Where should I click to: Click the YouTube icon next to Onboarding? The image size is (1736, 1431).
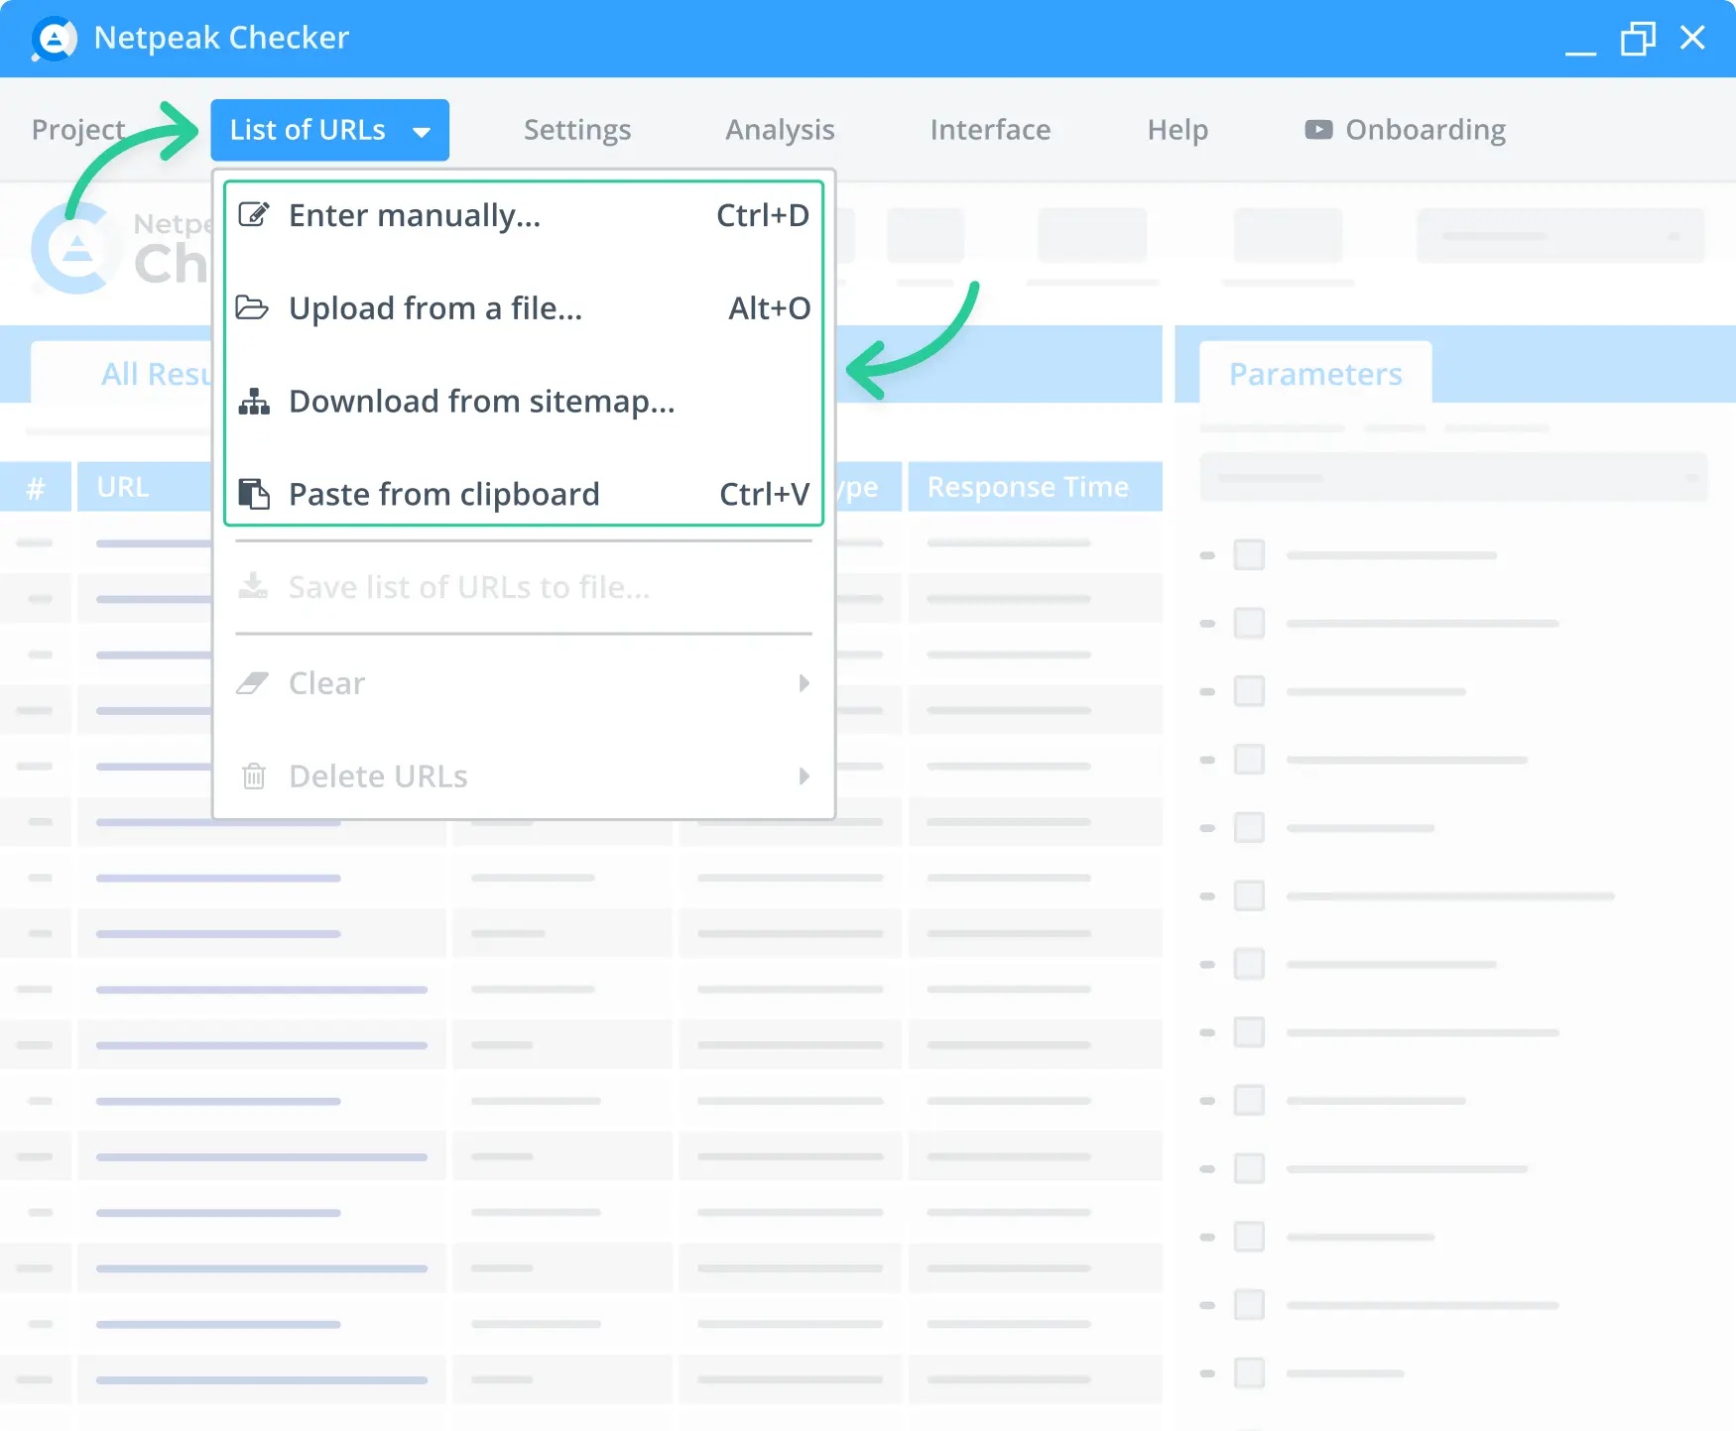tap(1317, 129)
